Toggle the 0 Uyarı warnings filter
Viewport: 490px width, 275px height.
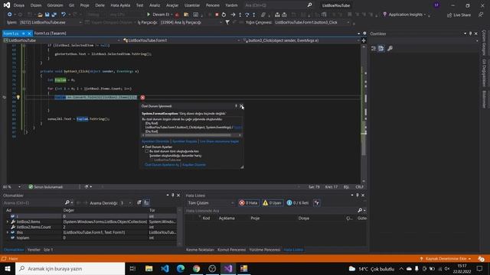[273, 203]
